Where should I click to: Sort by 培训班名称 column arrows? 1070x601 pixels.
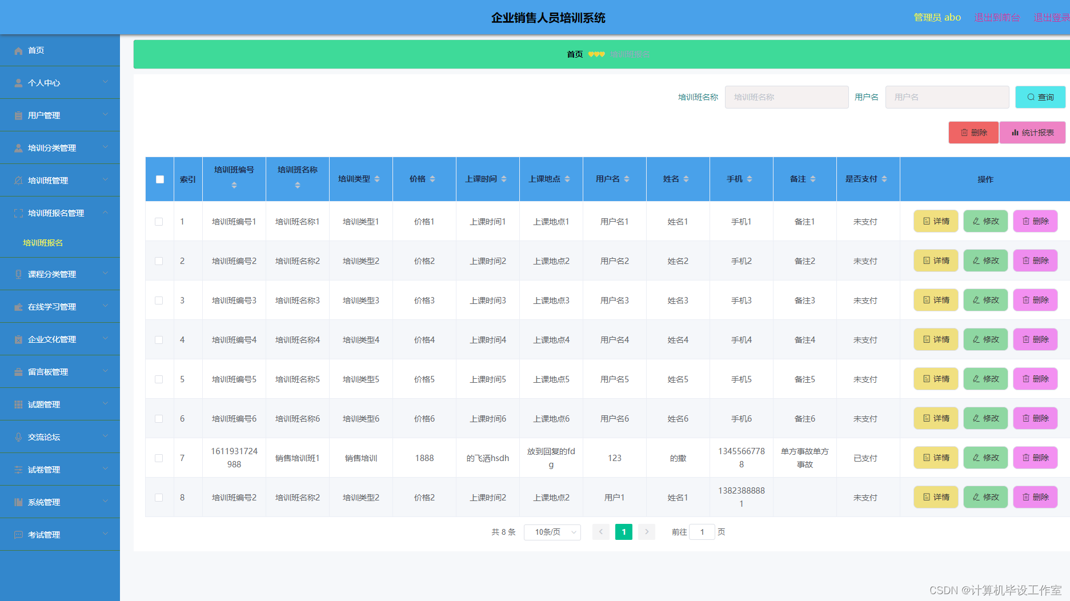(x=298, y=185)
